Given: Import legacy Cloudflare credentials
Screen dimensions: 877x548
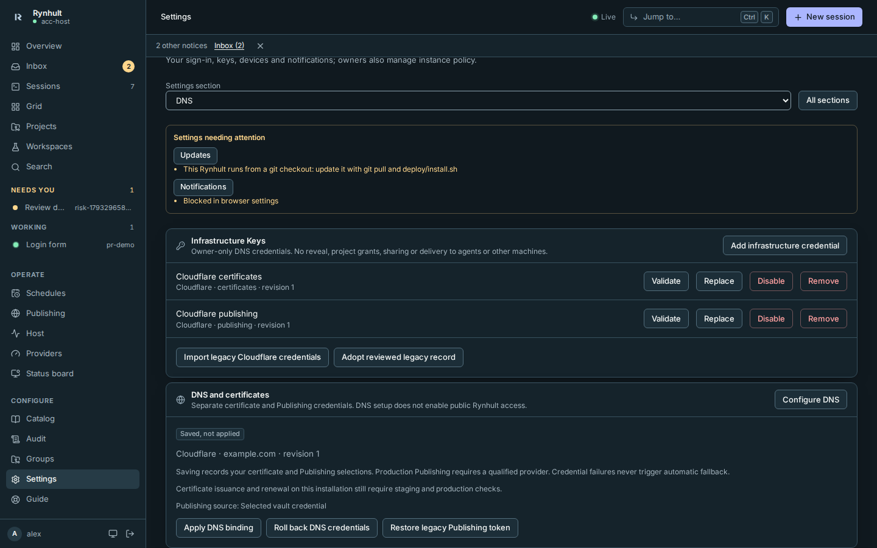Looking at the screenshot, I should 252,357.
